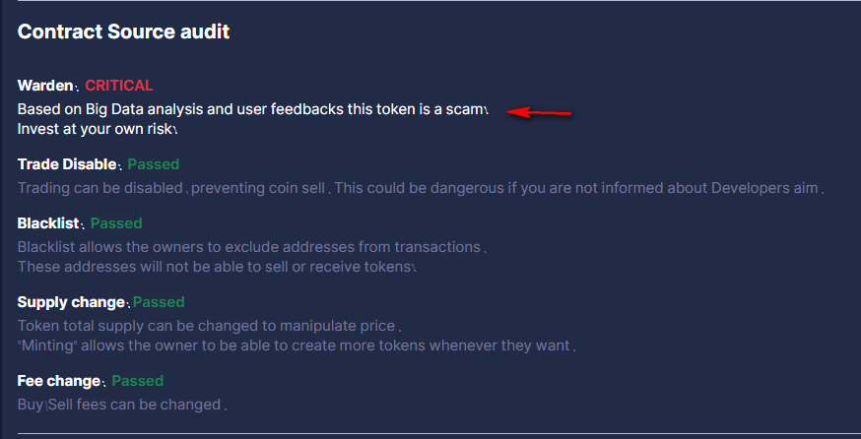The image size is (861, 439).
Task: Click the "These addresses will not" line
Action: (x=215, y=268)
